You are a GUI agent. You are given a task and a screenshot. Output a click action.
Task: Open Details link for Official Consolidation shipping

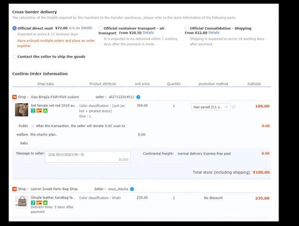point(214,33)
